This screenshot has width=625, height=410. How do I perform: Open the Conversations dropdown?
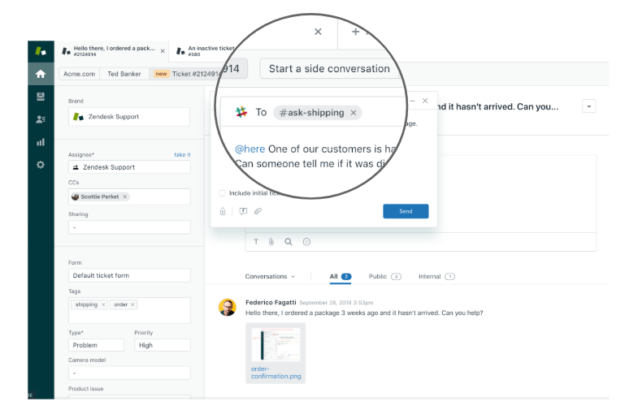click(270, 276)
